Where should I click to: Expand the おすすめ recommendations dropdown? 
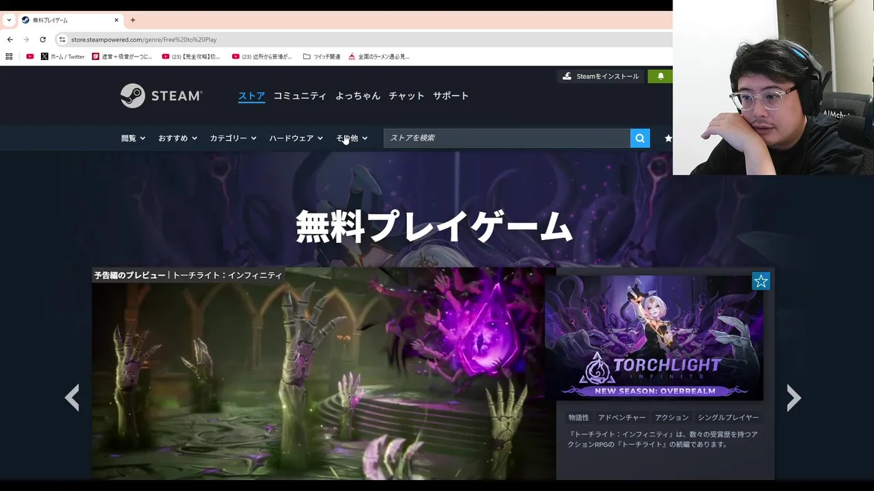178,138
